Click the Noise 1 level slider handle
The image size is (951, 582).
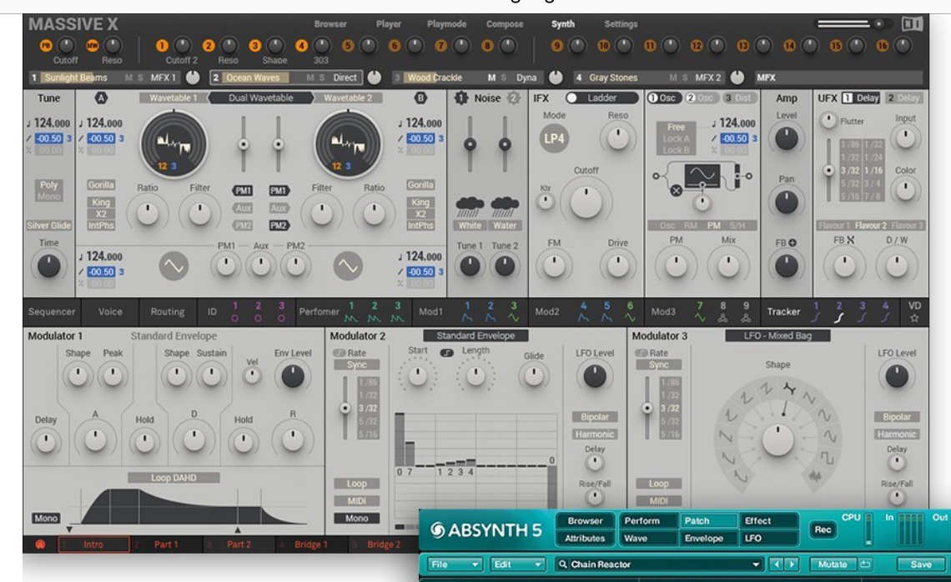pyautogui.click(x=470, y=144)
